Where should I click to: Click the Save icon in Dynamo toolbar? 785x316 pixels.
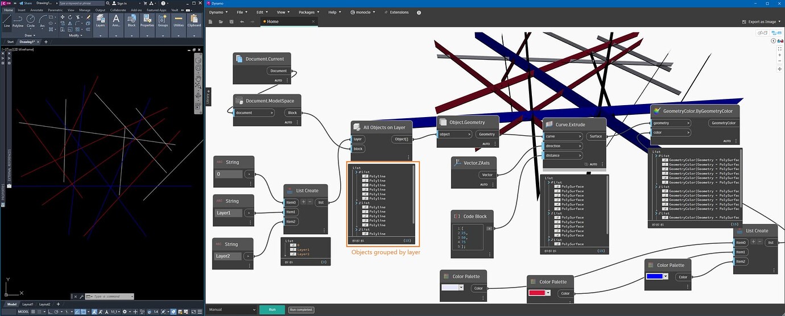point(231,22)
